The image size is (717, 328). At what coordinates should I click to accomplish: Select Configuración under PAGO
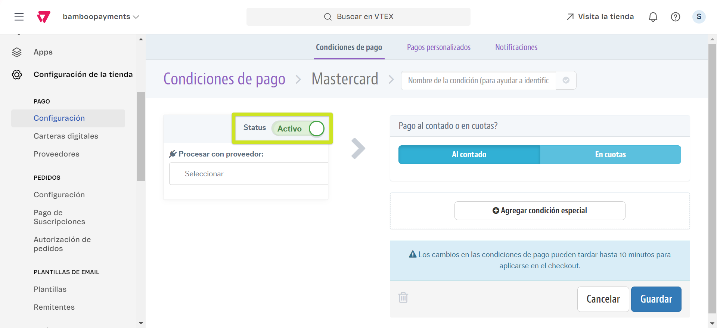coord(68,118)
